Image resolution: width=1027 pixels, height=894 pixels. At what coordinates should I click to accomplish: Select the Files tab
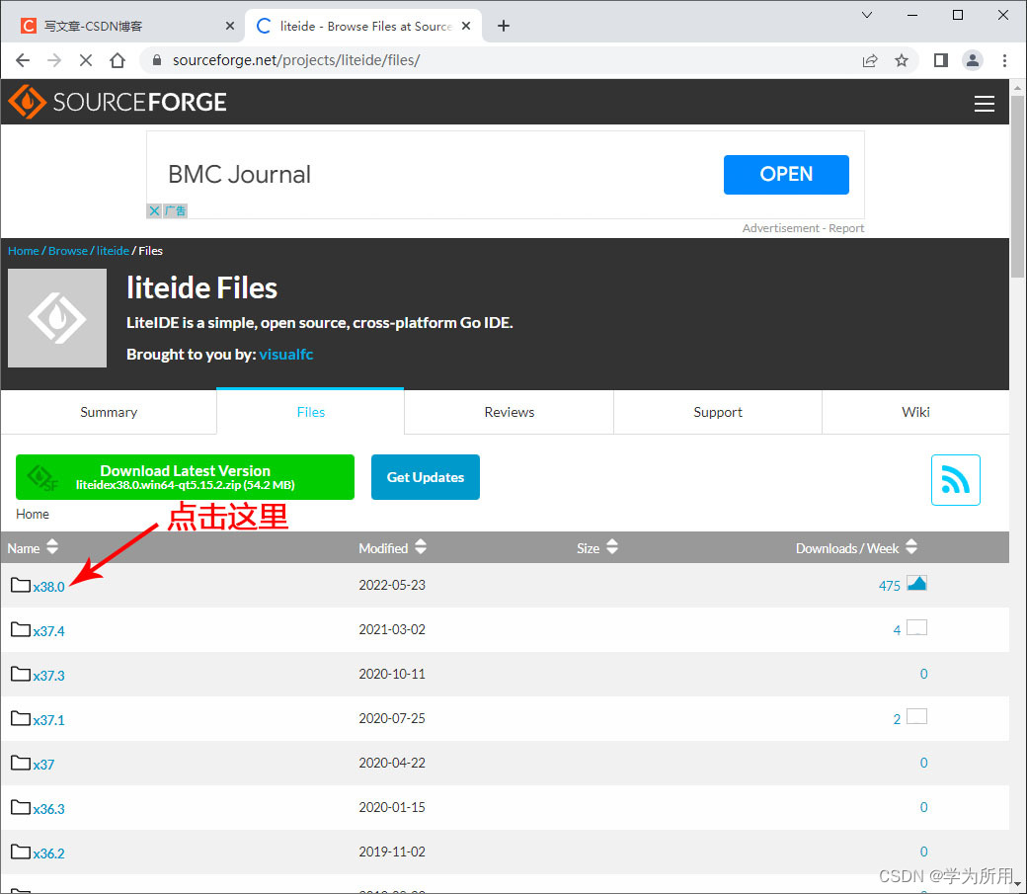point(310,412)
